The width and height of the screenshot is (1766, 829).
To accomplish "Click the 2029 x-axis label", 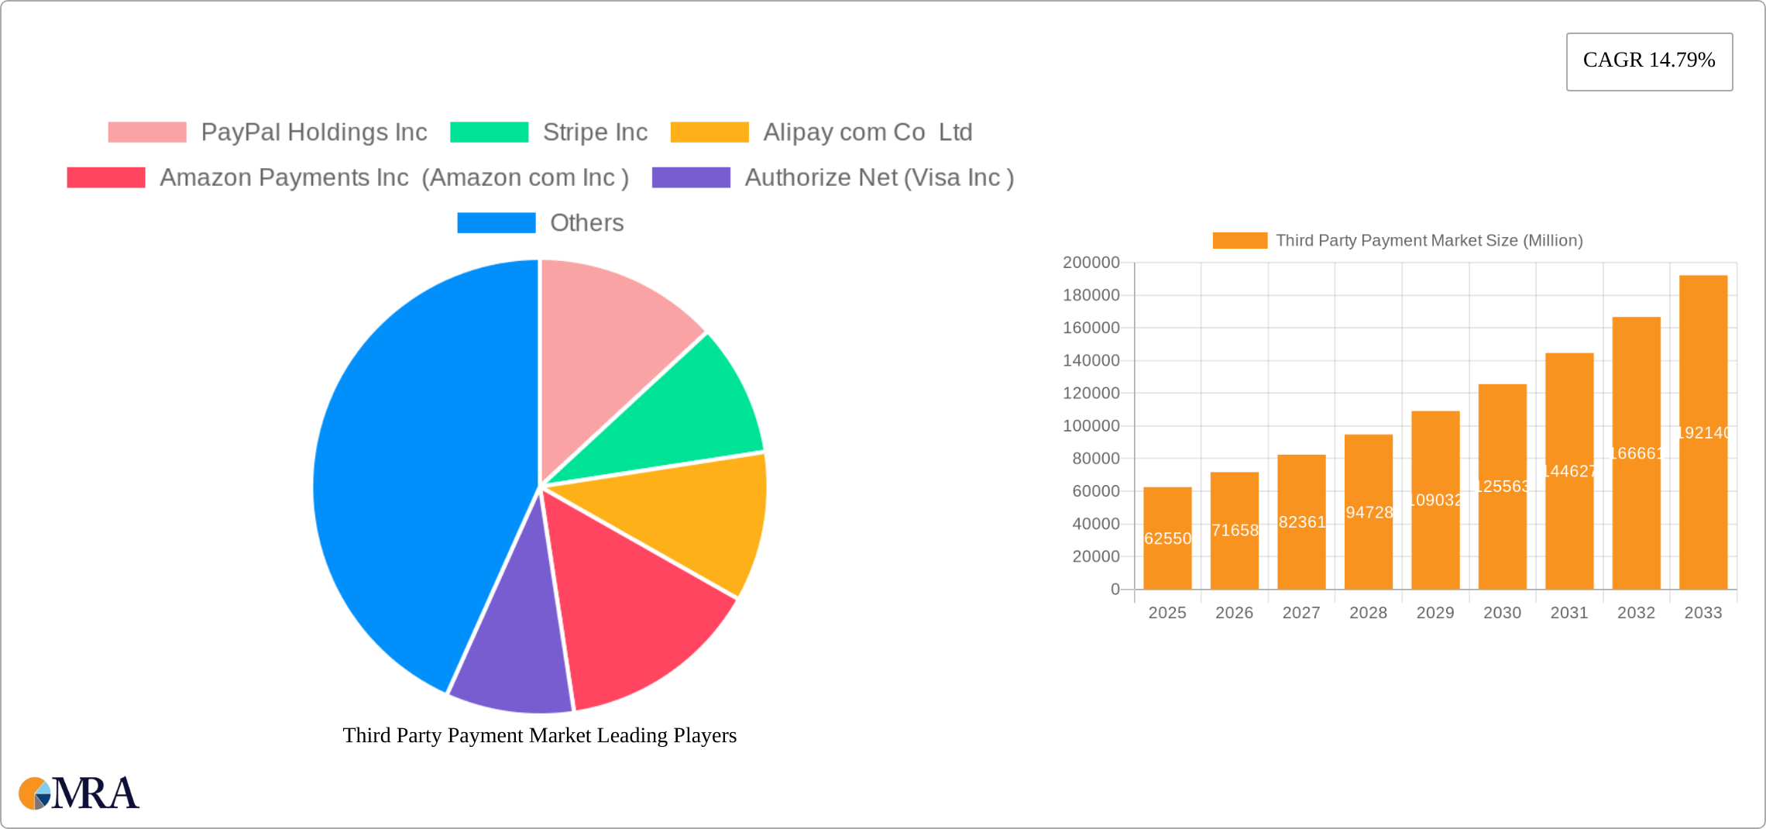I will 1435,613.
